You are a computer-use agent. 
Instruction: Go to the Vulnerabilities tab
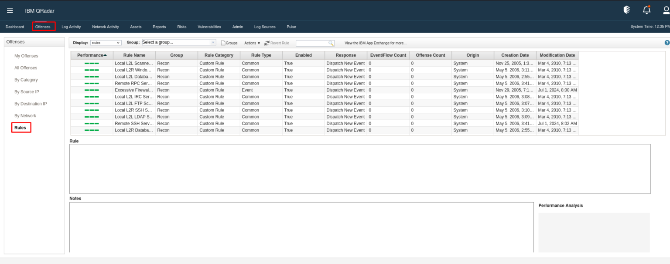pyautogui.click(x=209, y=27)
